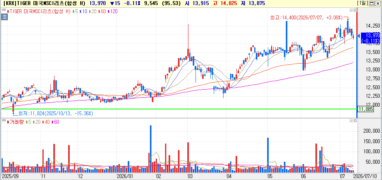Screen dimensions: 382x180
Task: Click the (95.53) ratio value
Action: [171, 3]
